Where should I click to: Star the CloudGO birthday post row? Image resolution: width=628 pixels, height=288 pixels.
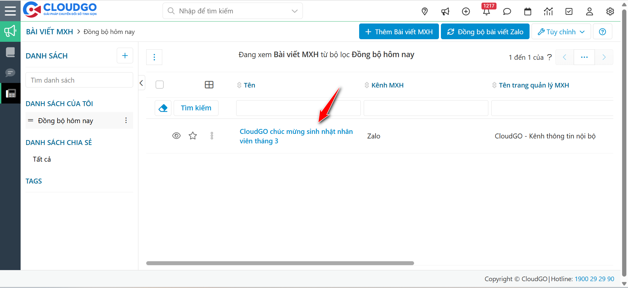[x=193, y=136]
